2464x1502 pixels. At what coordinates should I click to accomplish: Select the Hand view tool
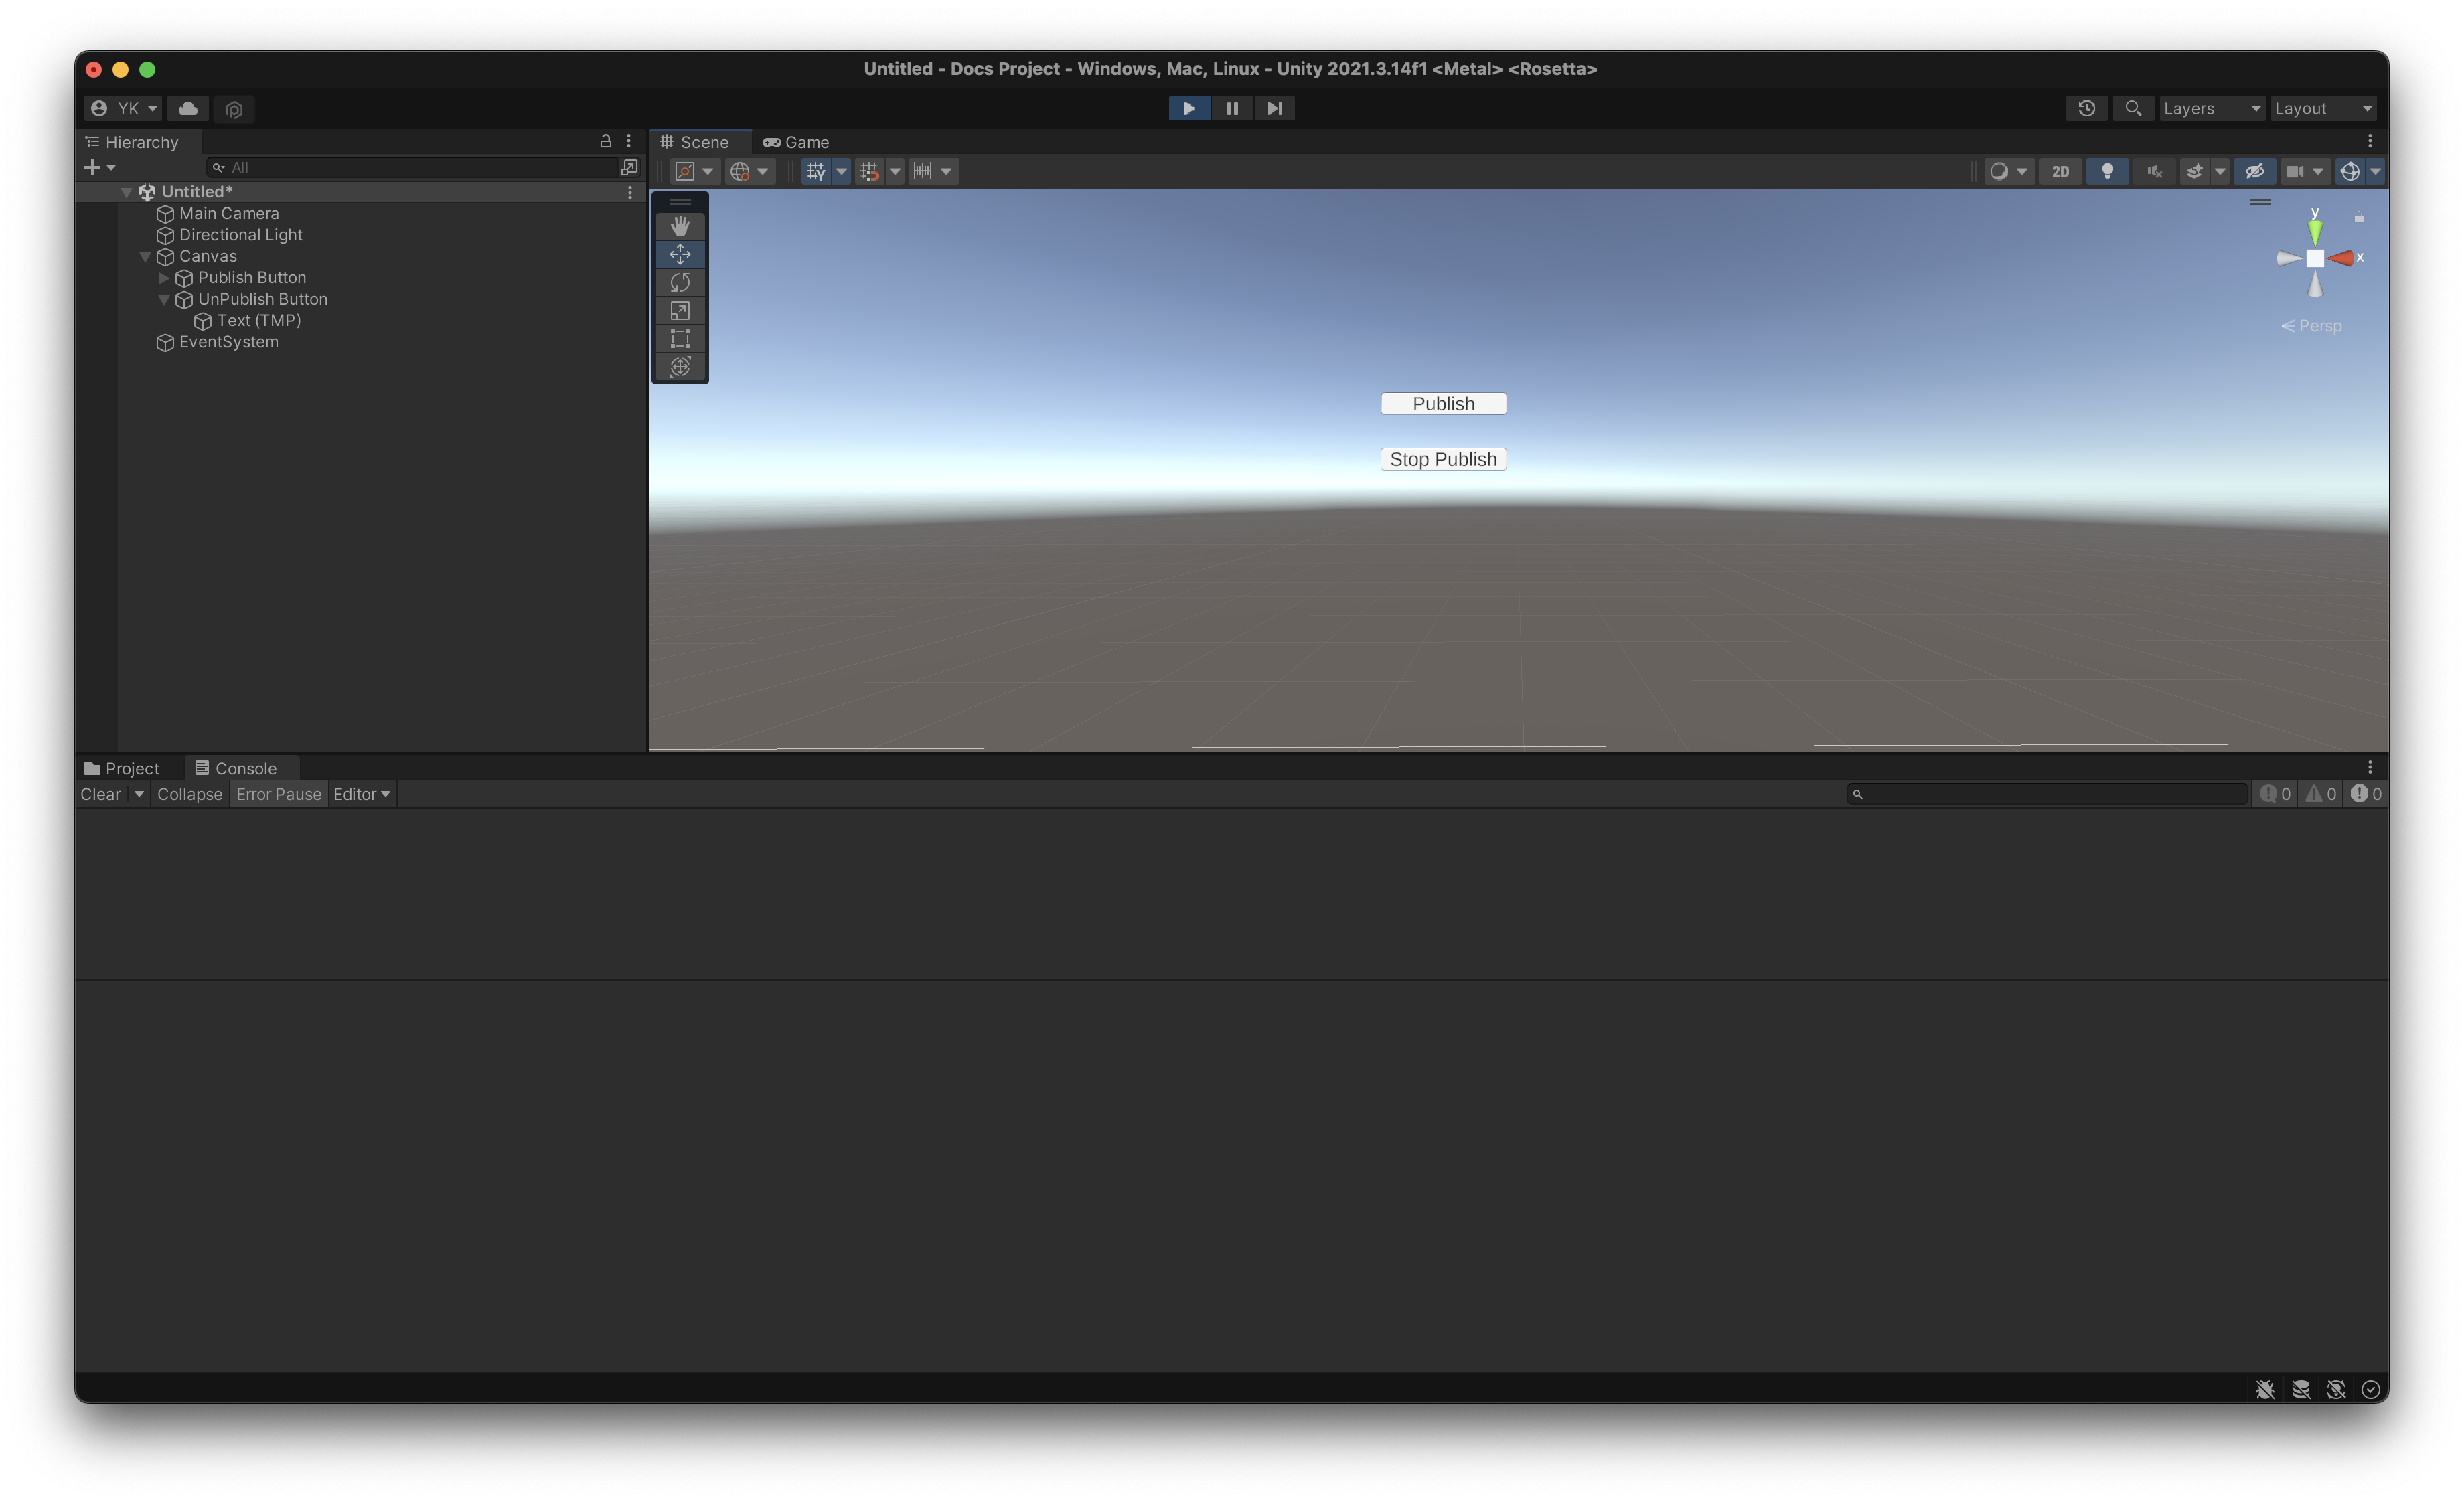coord(680,226)
